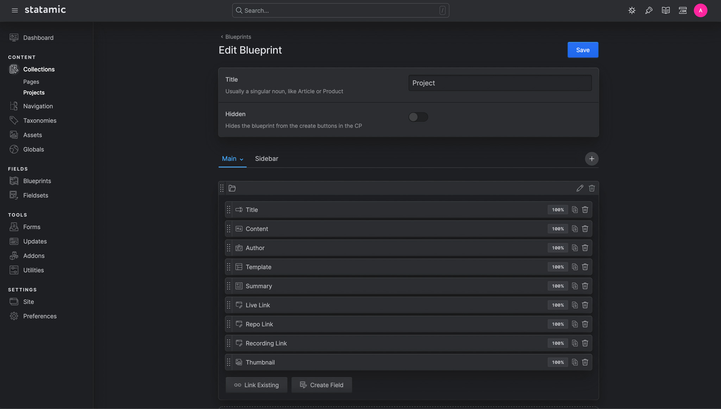Open Assets in the sidebar

point(32,135)
